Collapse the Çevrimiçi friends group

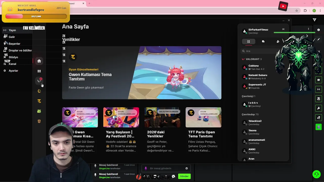click(x=249, y=96)
